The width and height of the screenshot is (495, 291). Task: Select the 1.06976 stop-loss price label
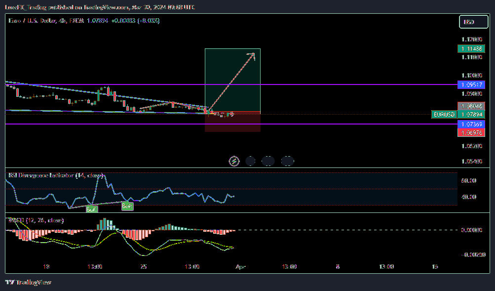tap(471, 133)
